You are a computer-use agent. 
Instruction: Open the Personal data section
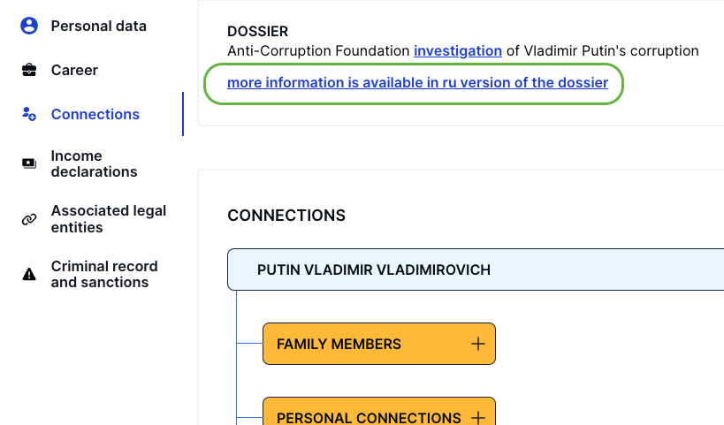pos(98,26)
